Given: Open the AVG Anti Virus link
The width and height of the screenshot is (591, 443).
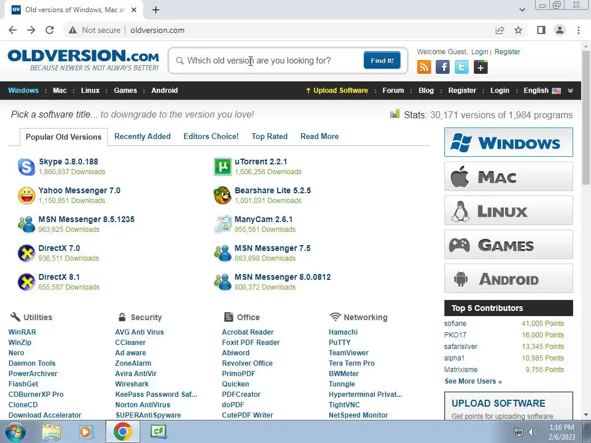Looking at the screenshot, I should 140,332.
